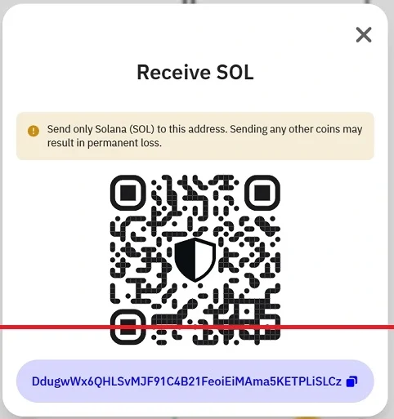Viewport: 394px width, 419px height.
Task: Select the DdugwWx6QHLSvMJF91C4B21… address text
Action: coord(186,381)
